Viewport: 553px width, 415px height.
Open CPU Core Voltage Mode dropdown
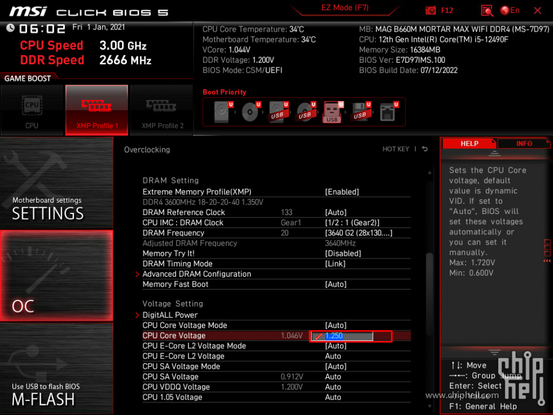point(336,325)
